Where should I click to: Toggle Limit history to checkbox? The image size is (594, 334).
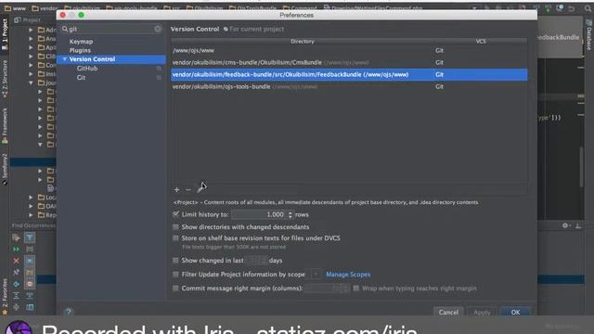tap(175, 214)
